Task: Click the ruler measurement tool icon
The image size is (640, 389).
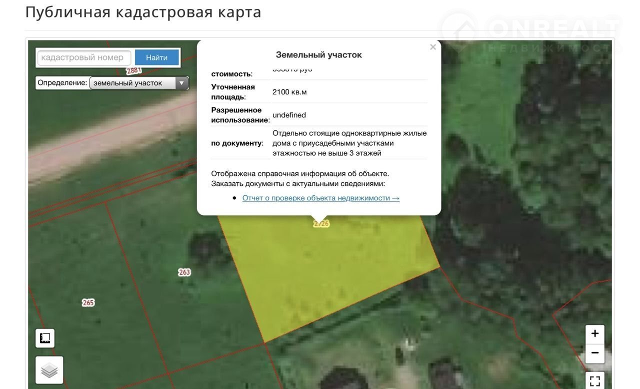Action: pos(45,338)
